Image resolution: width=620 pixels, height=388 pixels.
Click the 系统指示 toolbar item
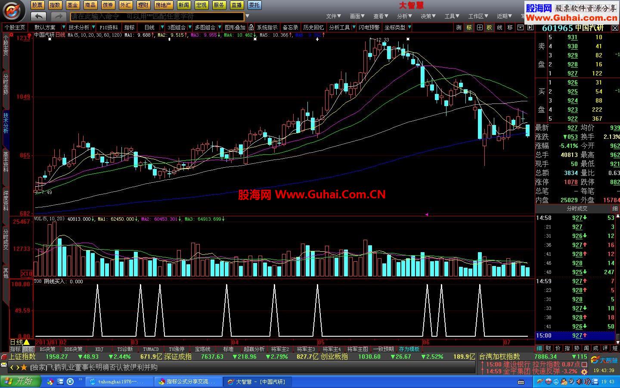coord(267,27)
